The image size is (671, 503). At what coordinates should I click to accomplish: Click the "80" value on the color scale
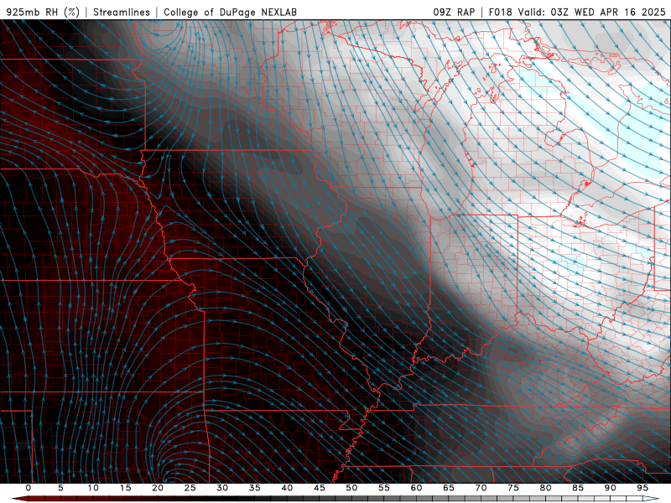[x=545, y=488]
